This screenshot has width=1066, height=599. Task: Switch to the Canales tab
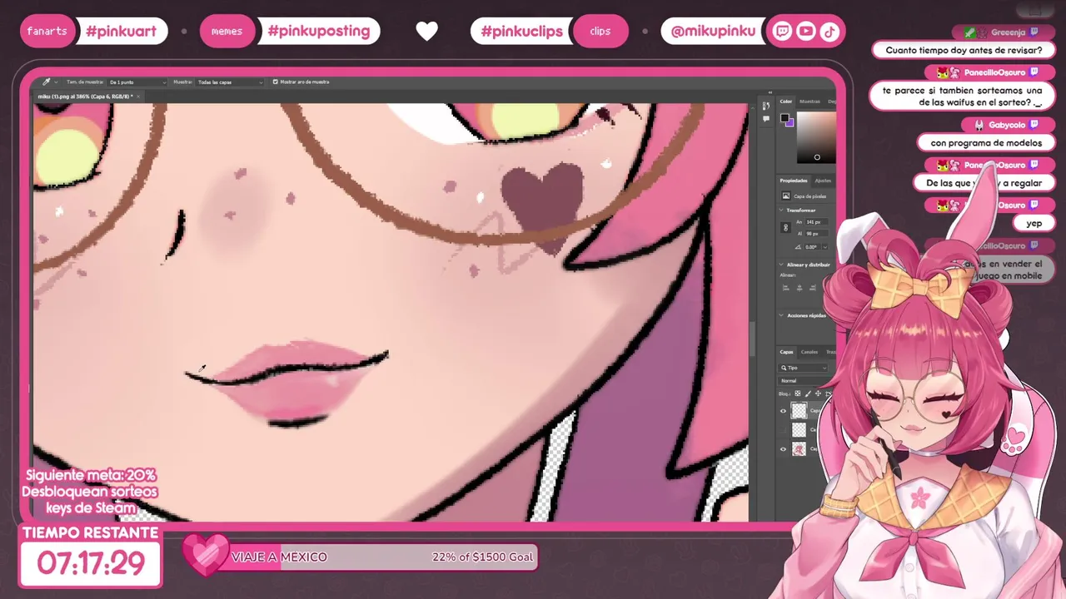tap(809, 352)
